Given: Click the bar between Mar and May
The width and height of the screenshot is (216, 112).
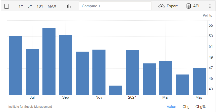Looking at the screenshot, I should tap(182, 85).
